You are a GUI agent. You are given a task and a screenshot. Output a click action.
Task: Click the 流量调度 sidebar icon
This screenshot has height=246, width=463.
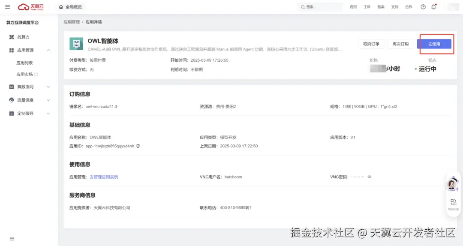coord(12,100)
